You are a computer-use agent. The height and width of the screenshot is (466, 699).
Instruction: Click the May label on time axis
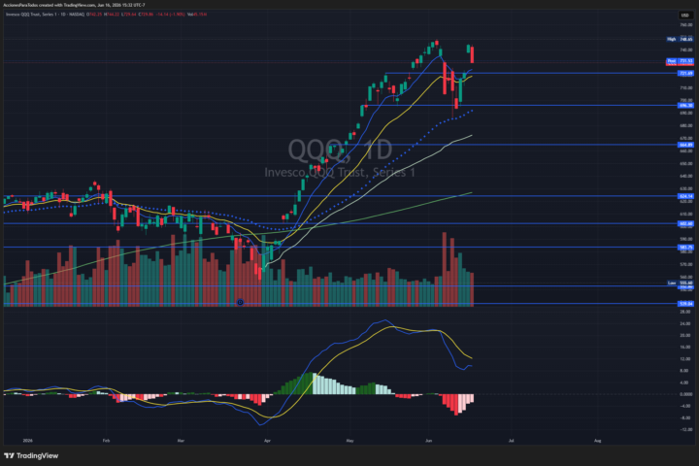pos(349,441)
